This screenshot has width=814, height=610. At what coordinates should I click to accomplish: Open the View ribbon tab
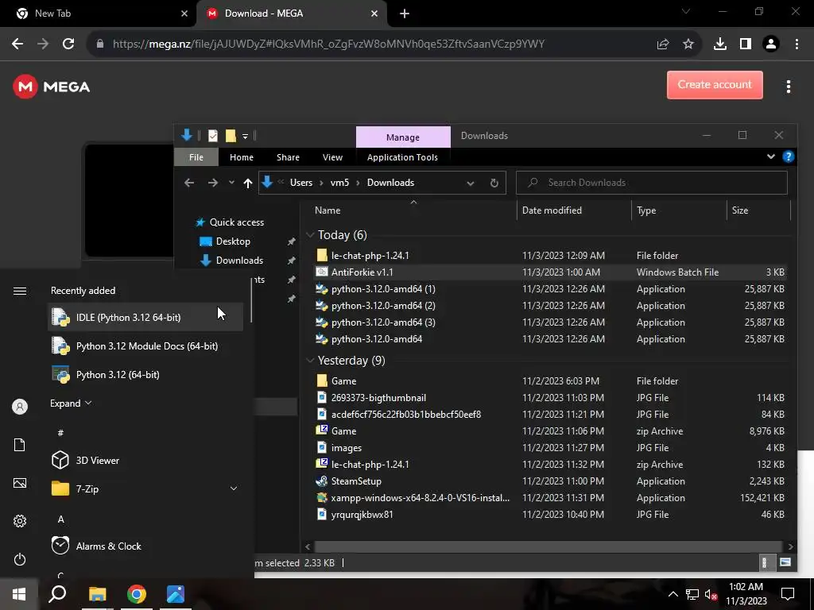pyautogui.click(x=332, y=157)
